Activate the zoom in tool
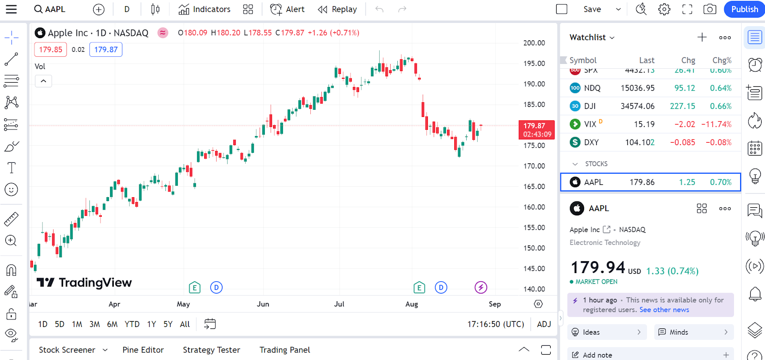The image size is (765, 360). point(11,241)
